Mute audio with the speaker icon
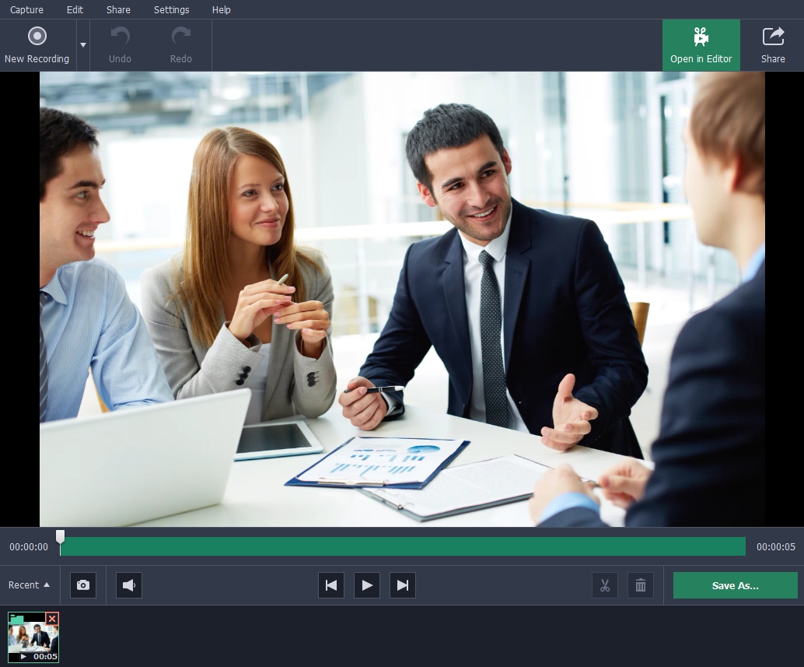Screen dimensions: 804x667 pyautogui.click(x=129, y=585)
